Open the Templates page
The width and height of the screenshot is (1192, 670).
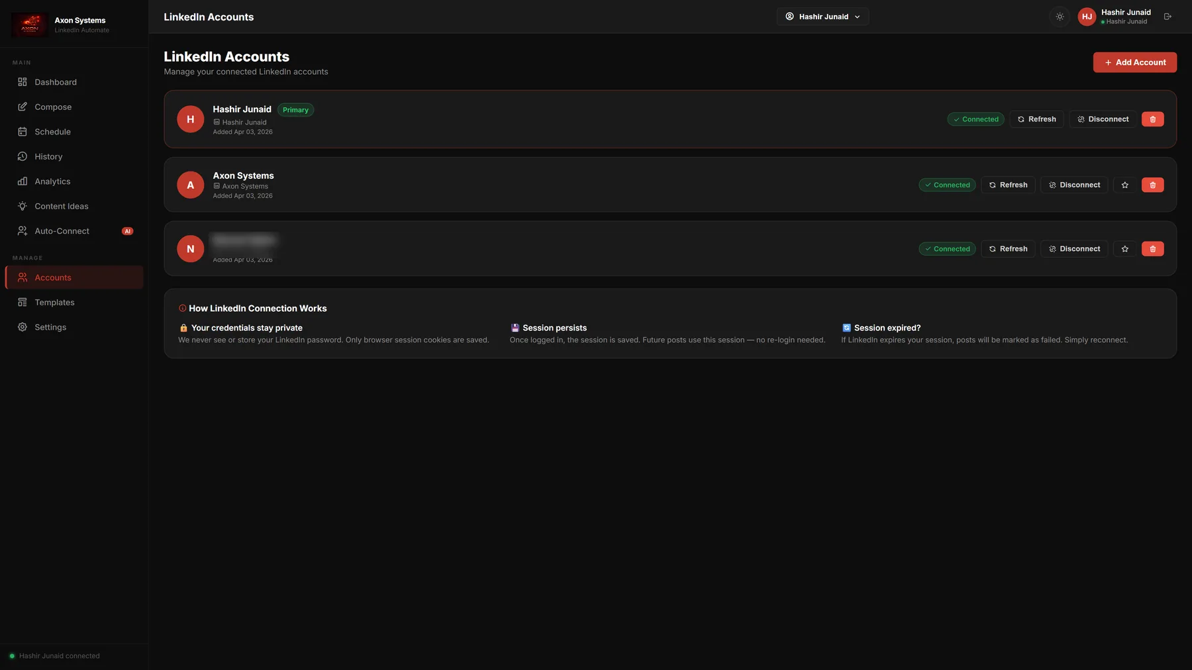74,303
